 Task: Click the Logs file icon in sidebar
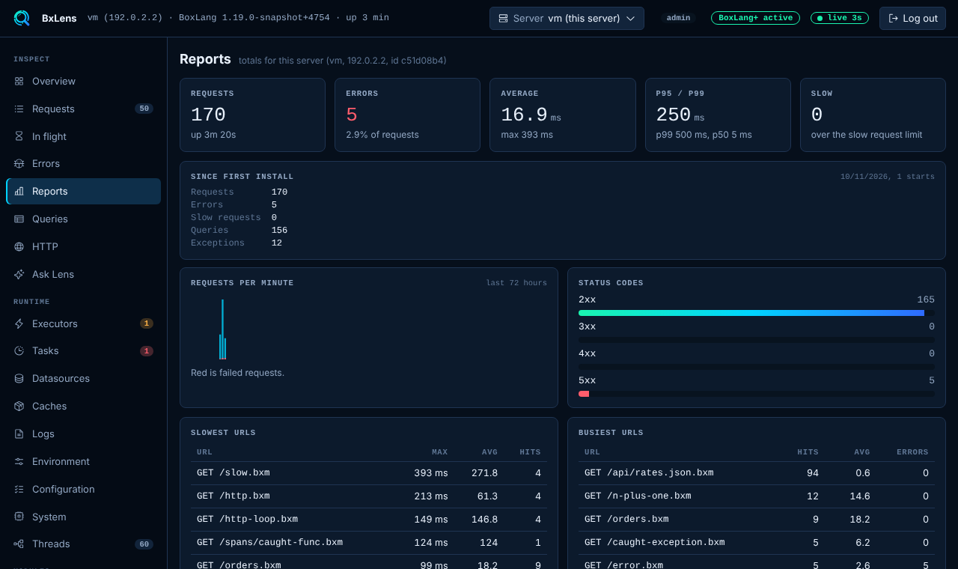click(x=19, y=433)
